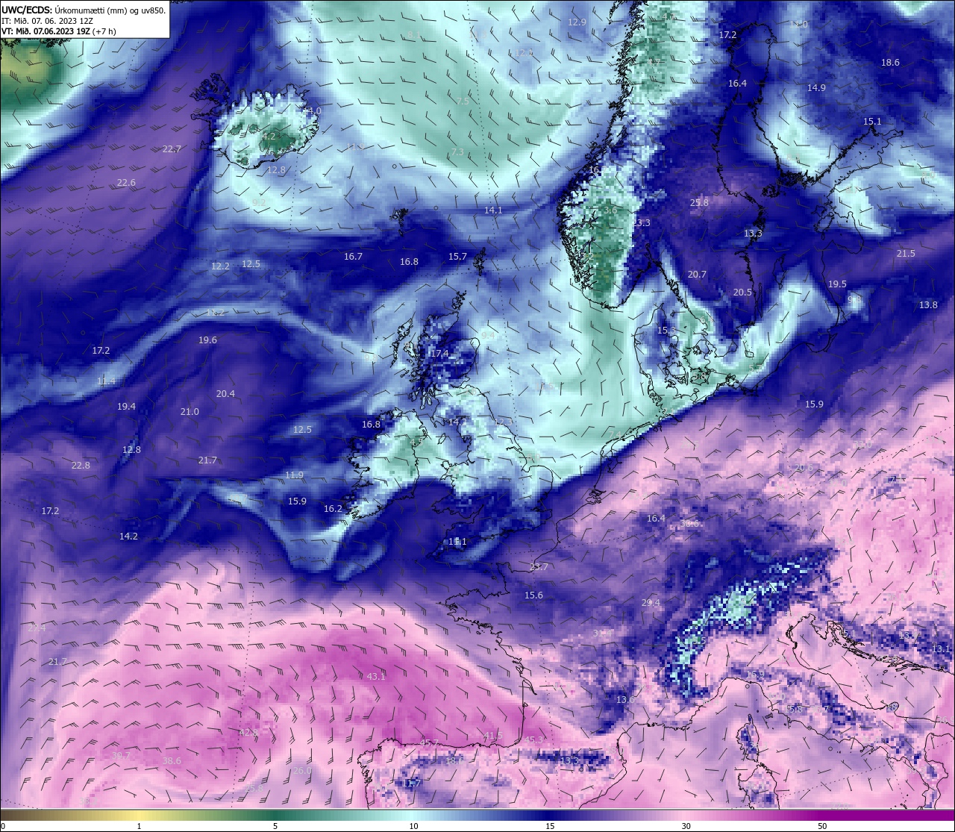
Task: Click the UWC/ECDS map title text
Action: coord(83,10)
